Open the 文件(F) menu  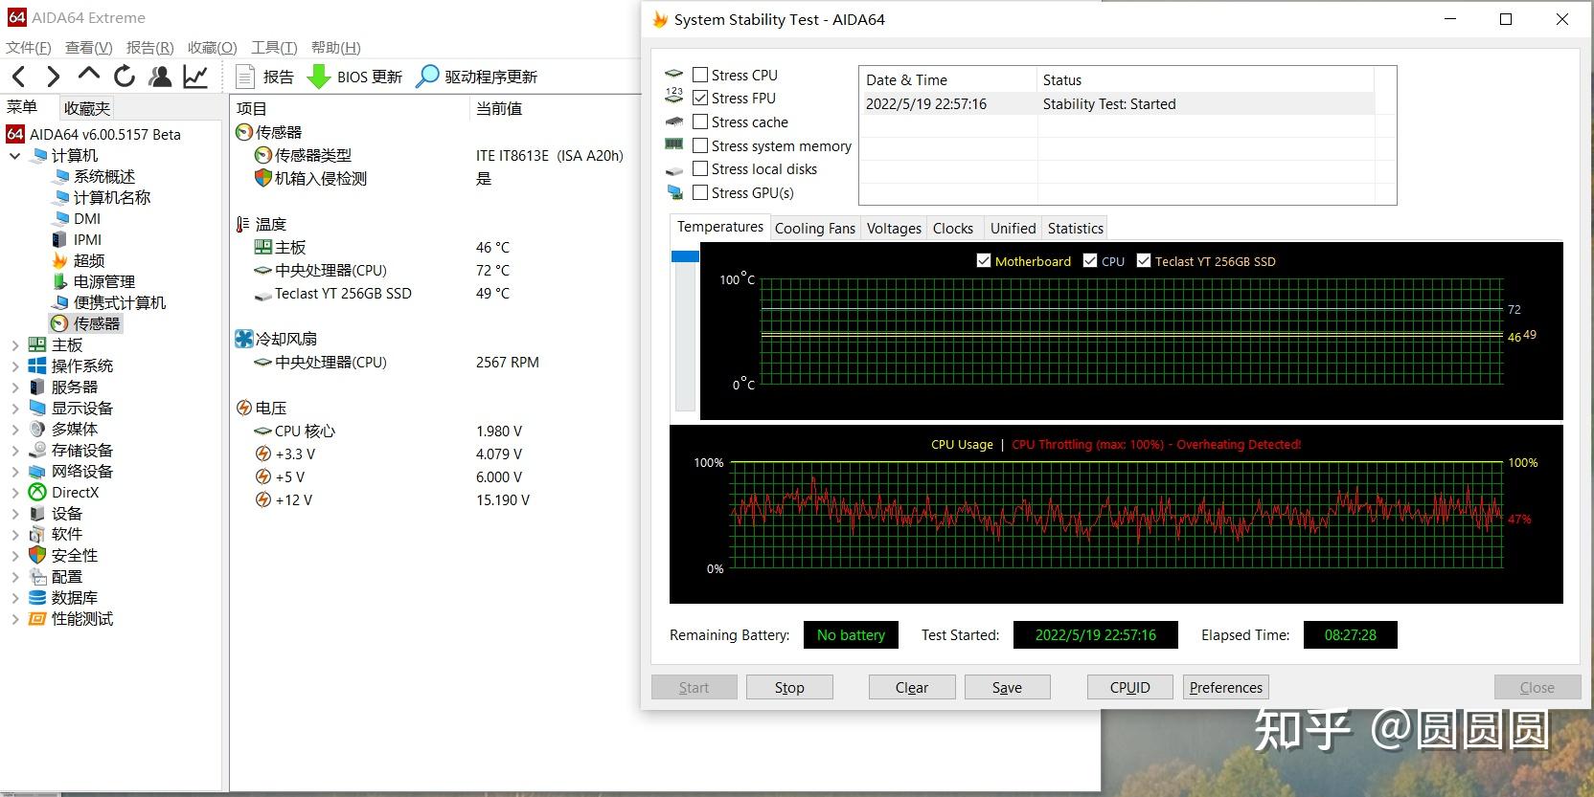(29, 47)
